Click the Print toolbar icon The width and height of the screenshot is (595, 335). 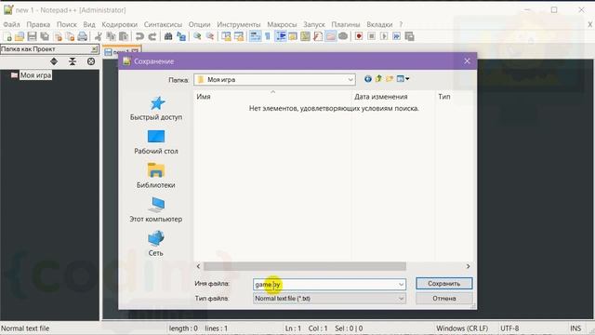[83, 36]
